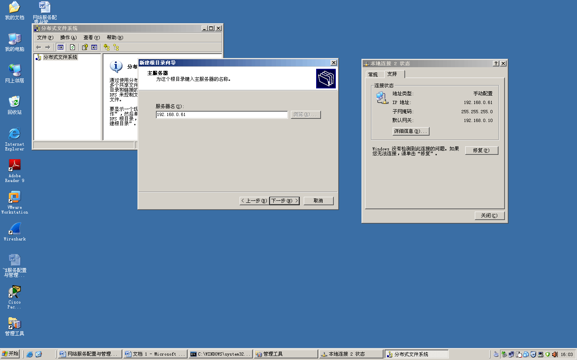577x360 pixels.
Task: Click 详细信息(D)... button
Action: [411, 131]
